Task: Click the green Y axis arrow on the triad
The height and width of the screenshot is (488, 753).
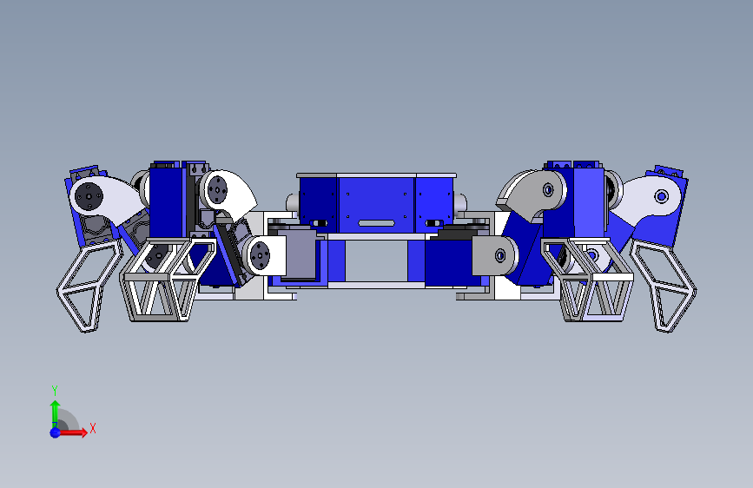Action: [x=55, y=413]
